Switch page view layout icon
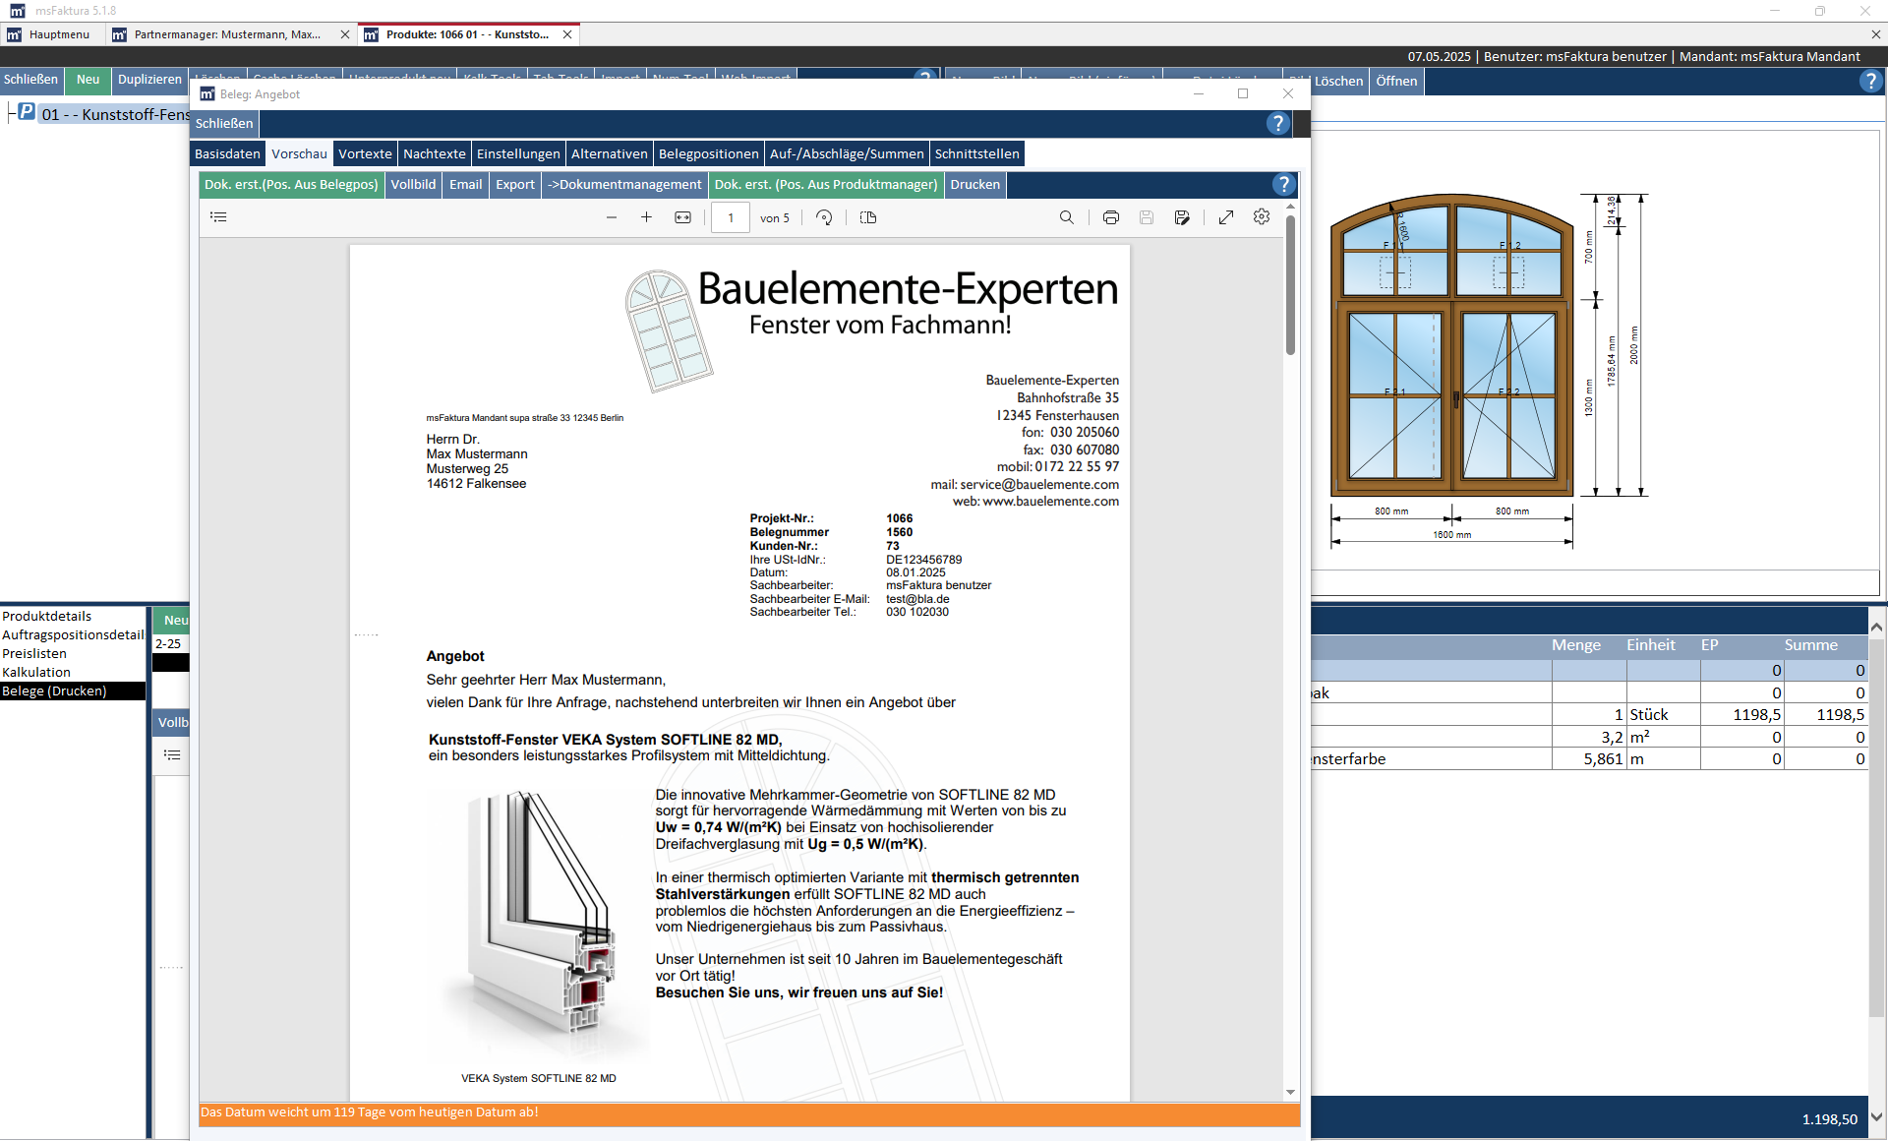Viewport: 1888px width, 1141px height. click(x=868, y=217)
